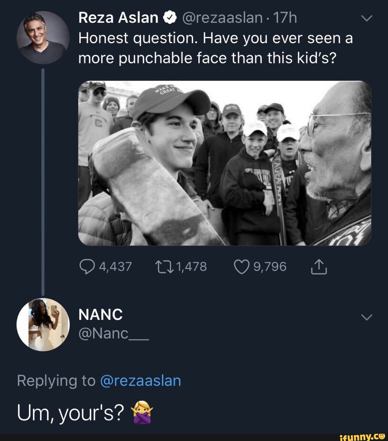Viewport: 388px width, 441px height.
Task: Click the 9,796 likes count
Action: 270,267
